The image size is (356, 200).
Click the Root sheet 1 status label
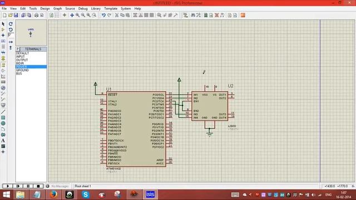tap(83, 186)
